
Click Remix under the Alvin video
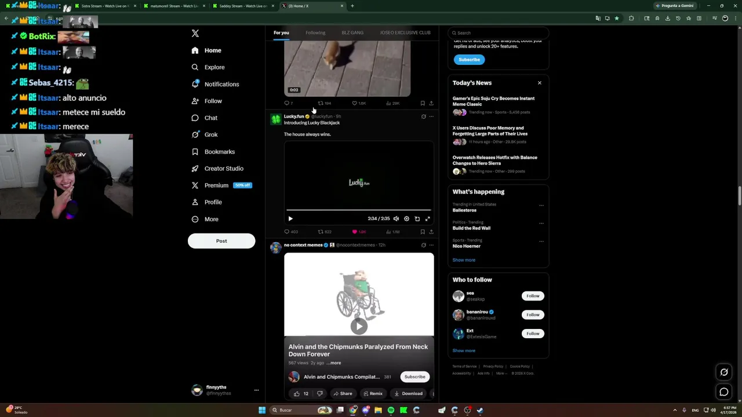point(372,394)
